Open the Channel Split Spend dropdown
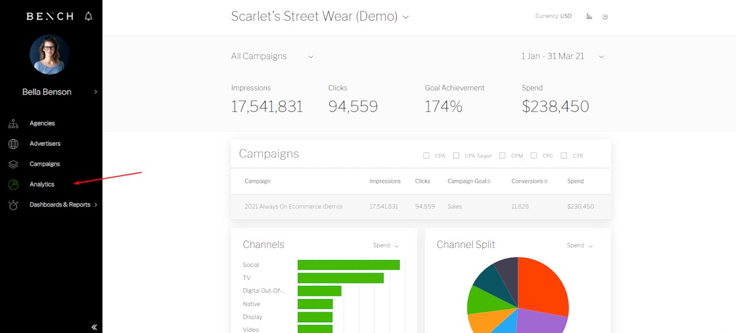The height and width of the screenshot is (333, 736). [580, 246]
